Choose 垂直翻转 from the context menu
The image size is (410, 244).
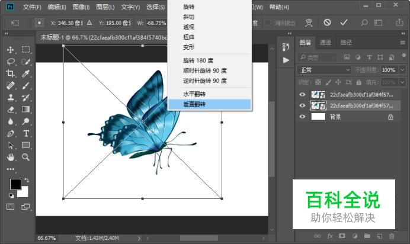click(x=210, y=104)
